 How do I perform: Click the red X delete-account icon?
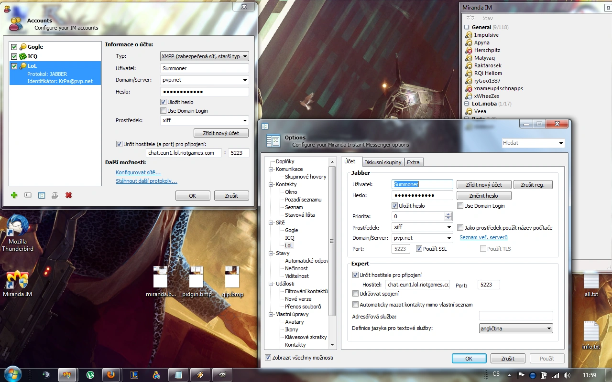(69, 195)
